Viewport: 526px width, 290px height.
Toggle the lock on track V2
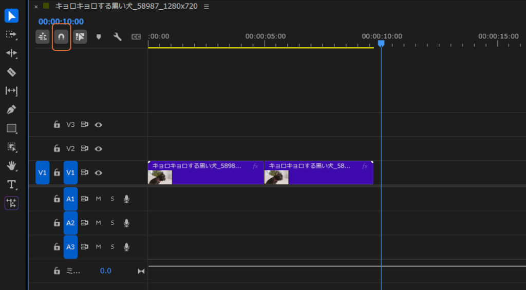pos(57,149)
